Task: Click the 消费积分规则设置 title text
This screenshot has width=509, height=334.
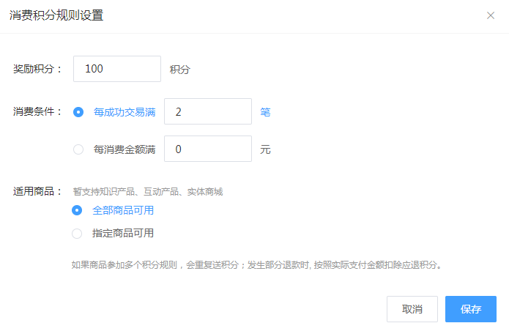Action: coord(56,15)
